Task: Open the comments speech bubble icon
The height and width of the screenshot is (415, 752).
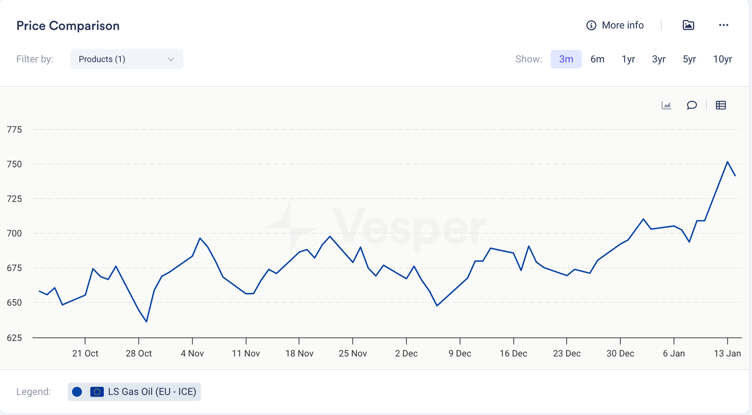Action: [691, 105]
